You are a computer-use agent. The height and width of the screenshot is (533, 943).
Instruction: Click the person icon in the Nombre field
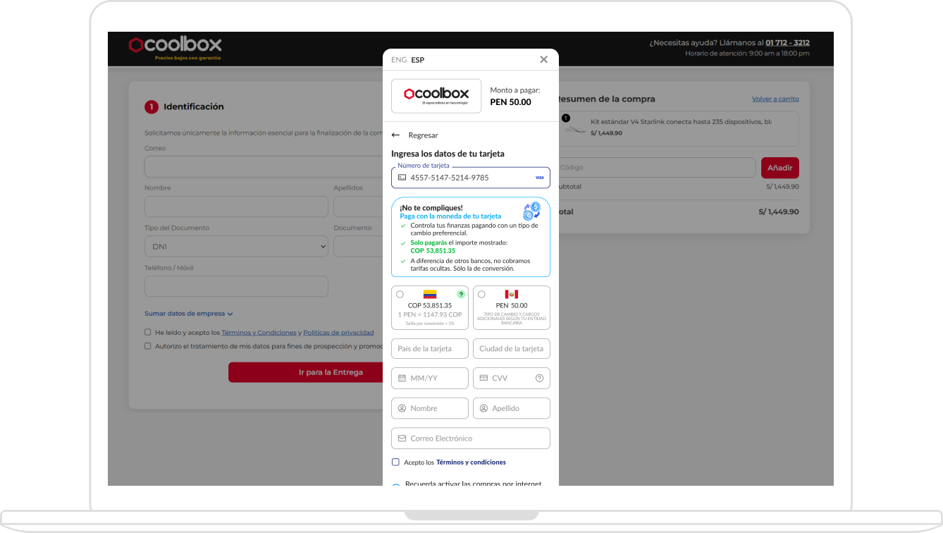point(402,408)
